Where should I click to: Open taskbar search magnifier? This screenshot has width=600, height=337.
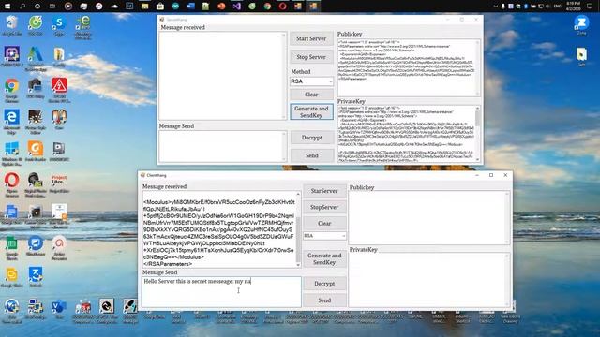(x=22, y=7)
